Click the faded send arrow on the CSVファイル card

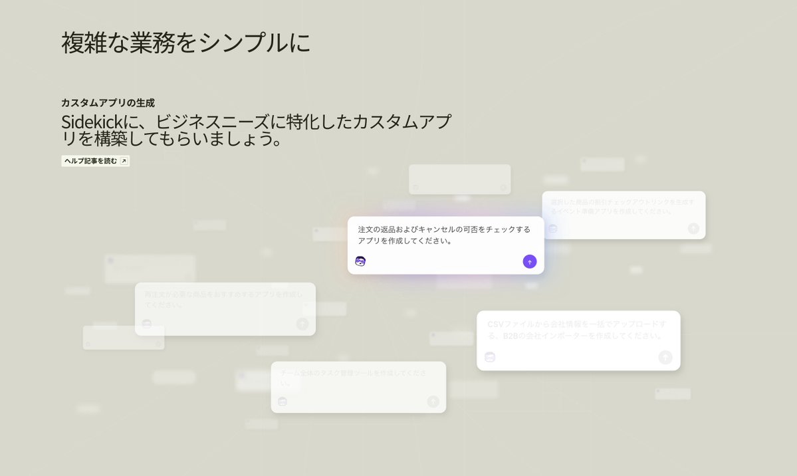665,357
